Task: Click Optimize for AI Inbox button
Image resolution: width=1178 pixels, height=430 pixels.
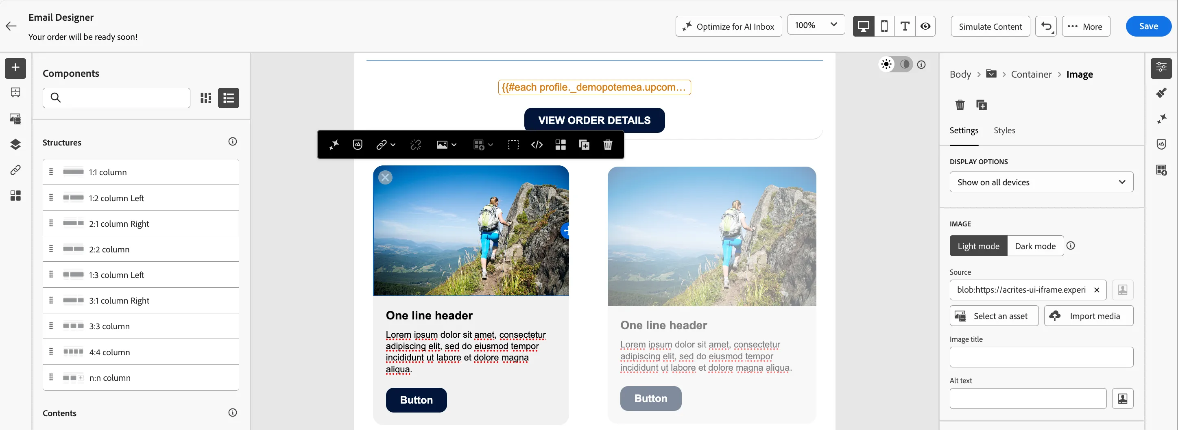Action: click(x=729, y=26)
